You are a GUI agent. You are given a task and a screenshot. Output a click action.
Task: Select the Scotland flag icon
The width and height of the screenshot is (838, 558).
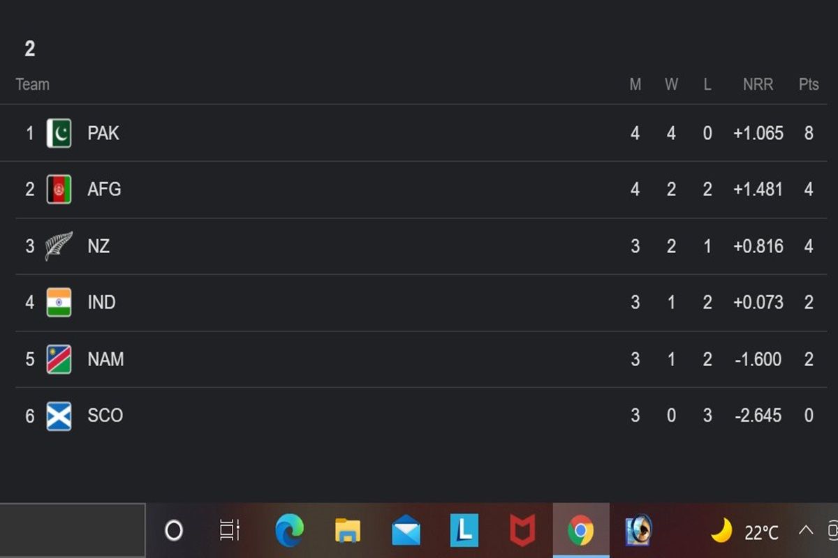(60, 415)
